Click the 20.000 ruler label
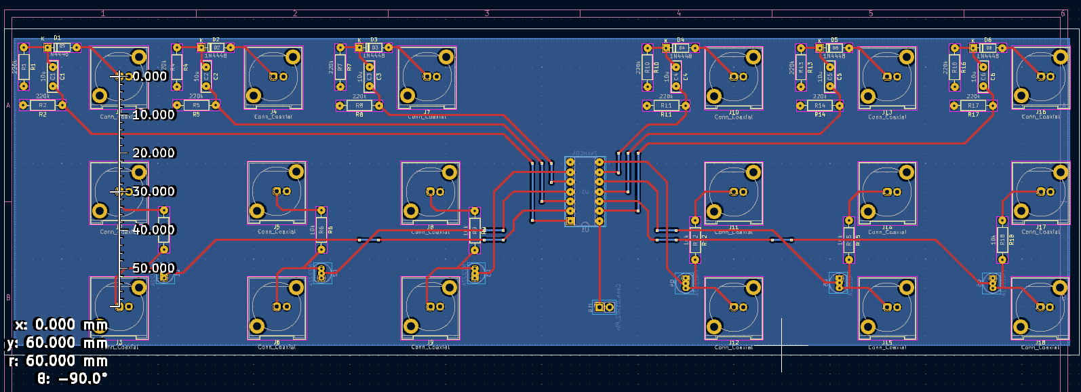 click(x=154, y=153)
